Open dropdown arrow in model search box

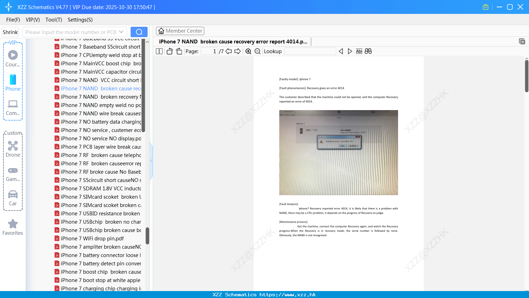pos(121,32)
